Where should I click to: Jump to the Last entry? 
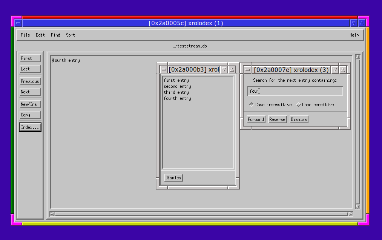[x=30, y=69]
